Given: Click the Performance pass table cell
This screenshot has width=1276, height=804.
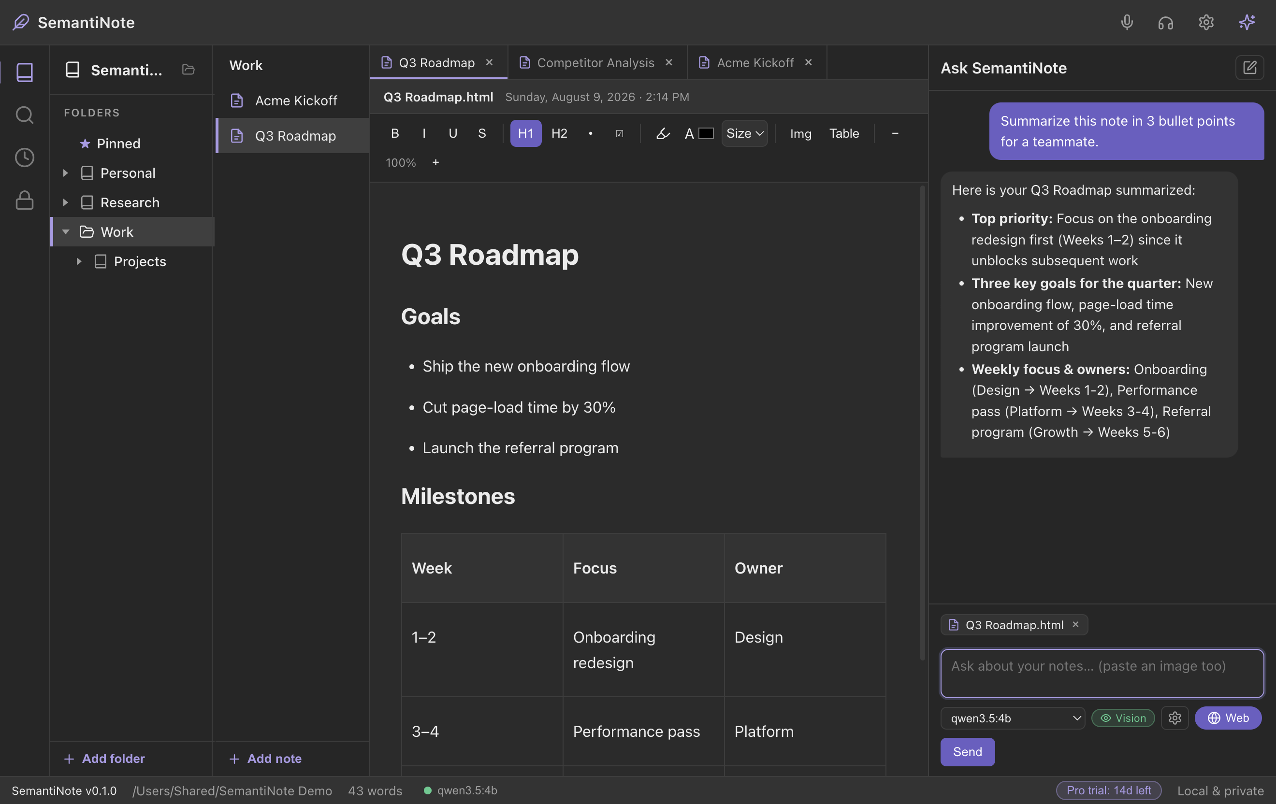Looking at the screenshot, I should point(643,732).
